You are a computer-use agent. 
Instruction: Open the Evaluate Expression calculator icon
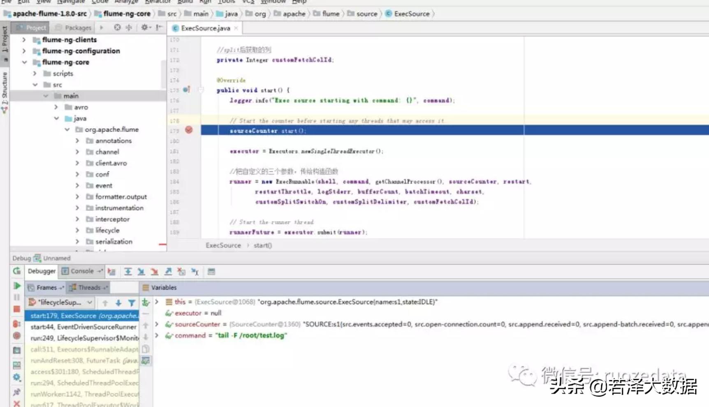pos(211,272)
